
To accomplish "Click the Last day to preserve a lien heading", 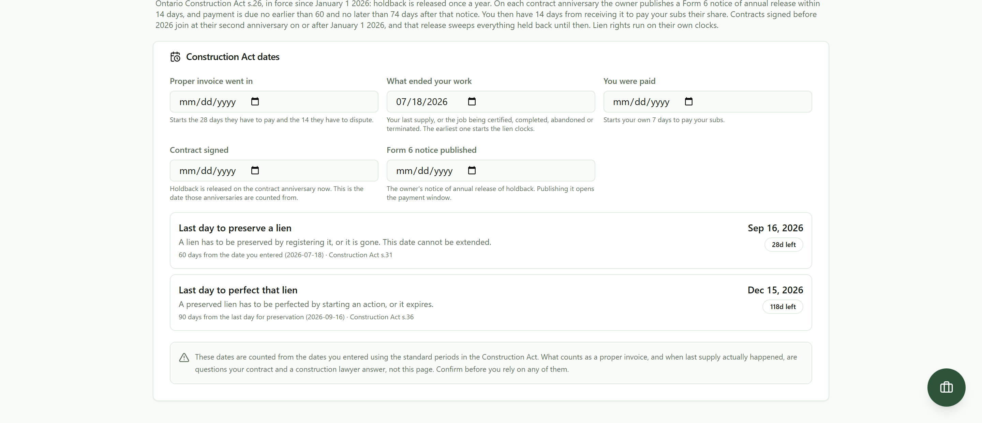I will pos(235,228).
